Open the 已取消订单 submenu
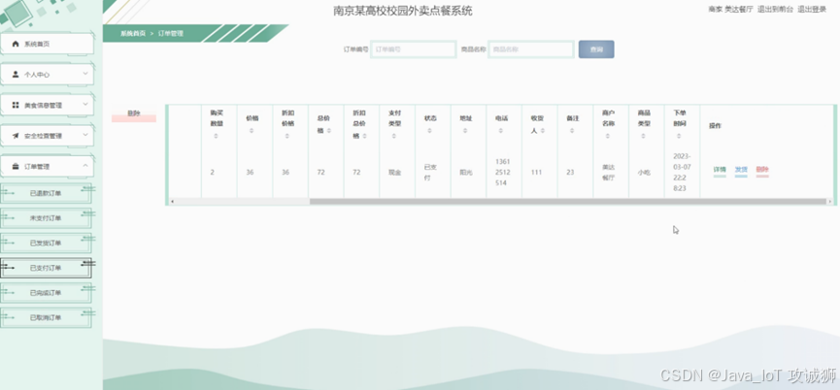This screenshot has width=840, height=390. [46, 318]
